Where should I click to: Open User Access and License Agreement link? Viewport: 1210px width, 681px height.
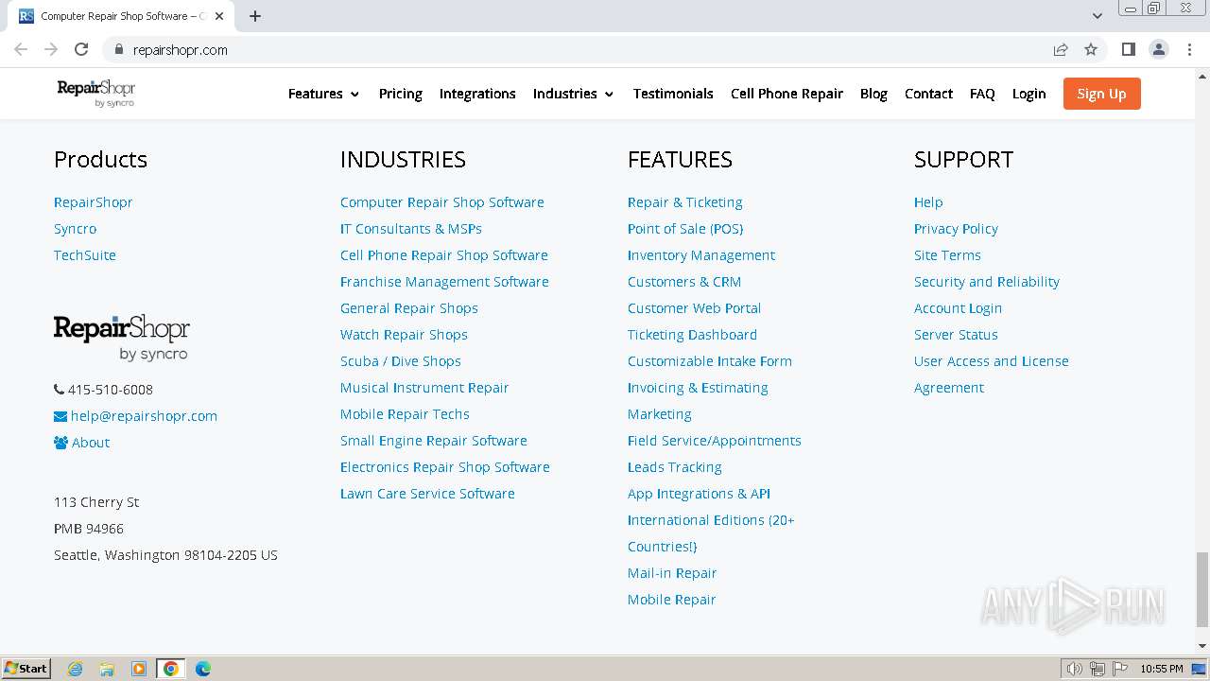(992, 375)
